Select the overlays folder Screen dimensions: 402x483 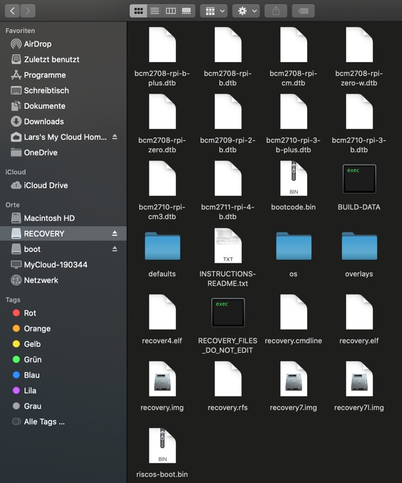click(x=359, y=247)
